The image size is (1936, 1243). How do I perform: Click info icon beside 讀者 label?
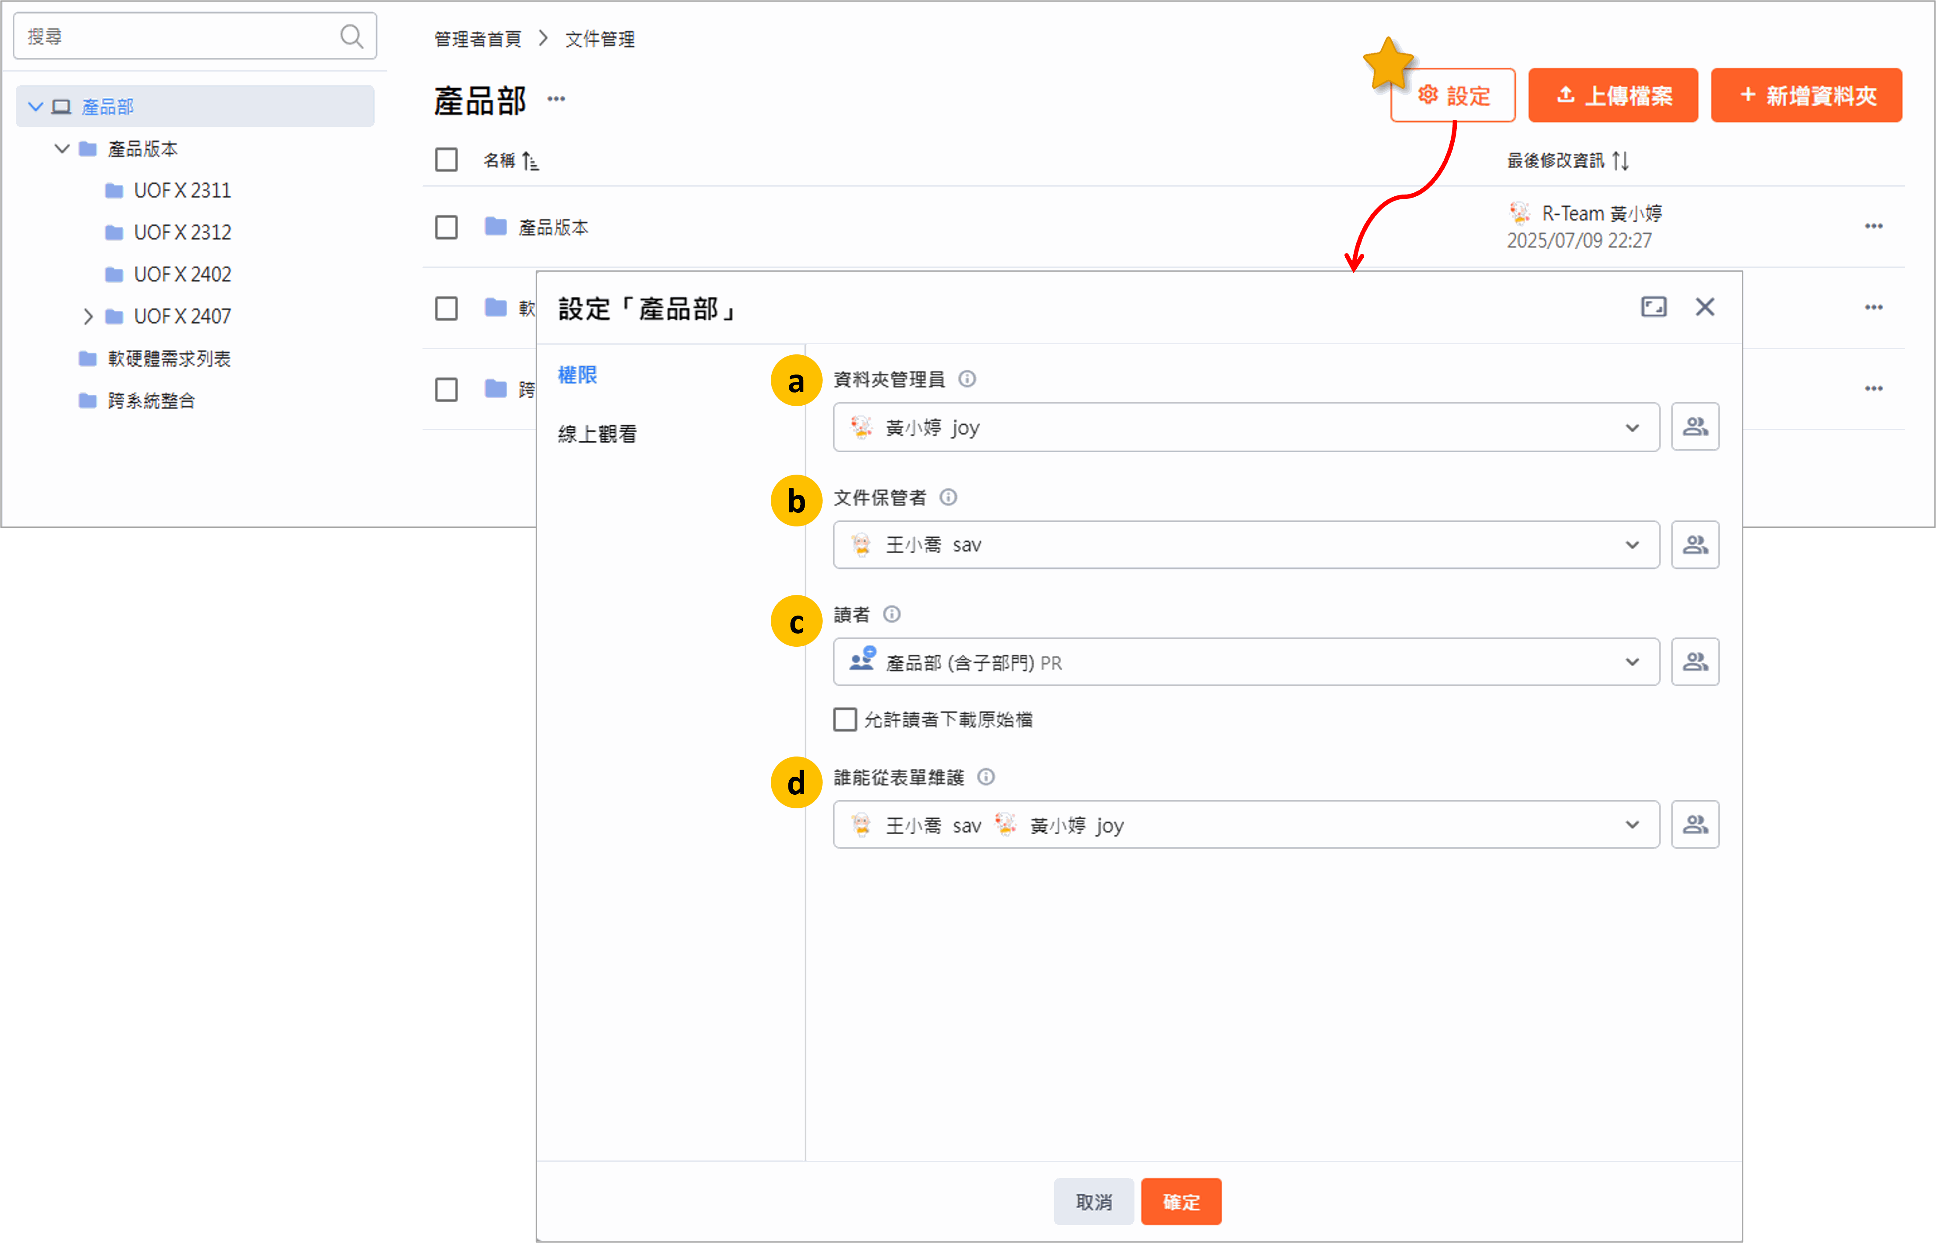pyautogui.click(x=892, y=615)
